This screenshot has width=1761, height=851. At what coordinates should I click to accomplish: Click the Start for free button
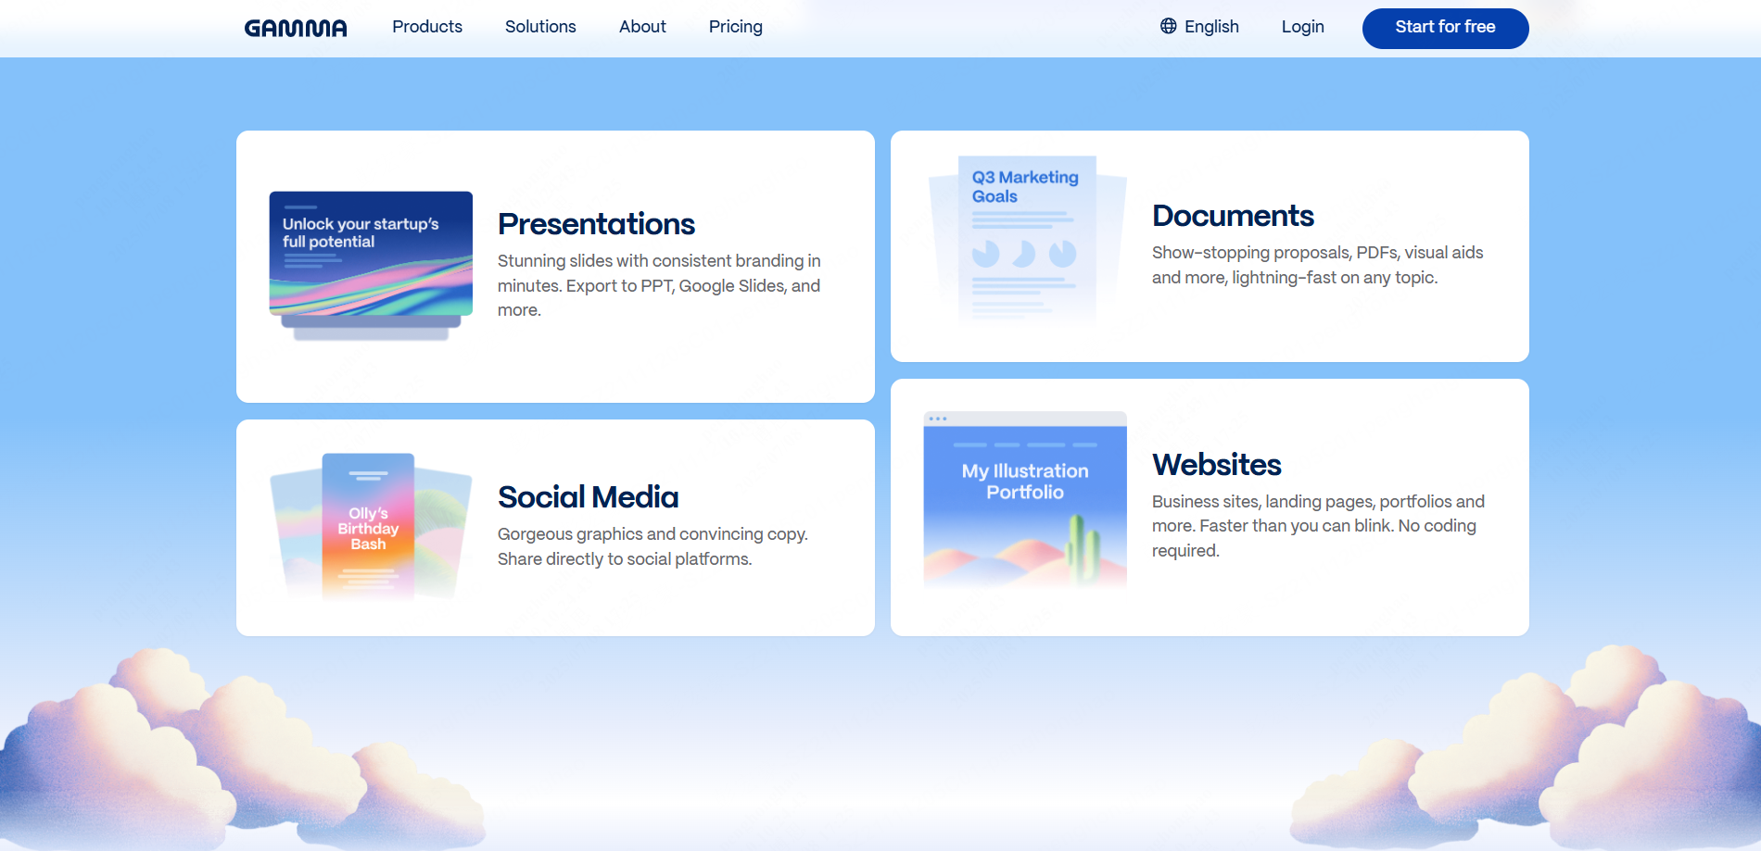point(1445,28)
